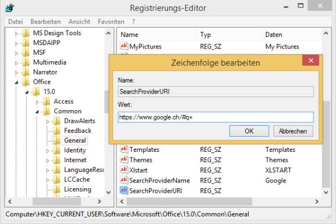The image size is (336, 224).
Task: Open the Bearbeiten menu
Action: tap(45, 21)
